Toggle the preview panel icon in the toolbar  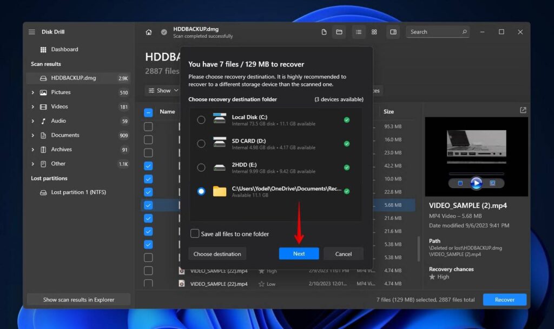click(x=393, y=32)
